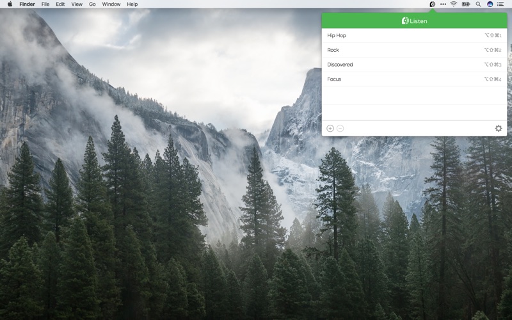Open the three-dots menu bar extra

pyautogui.click(x=443, y=4)
